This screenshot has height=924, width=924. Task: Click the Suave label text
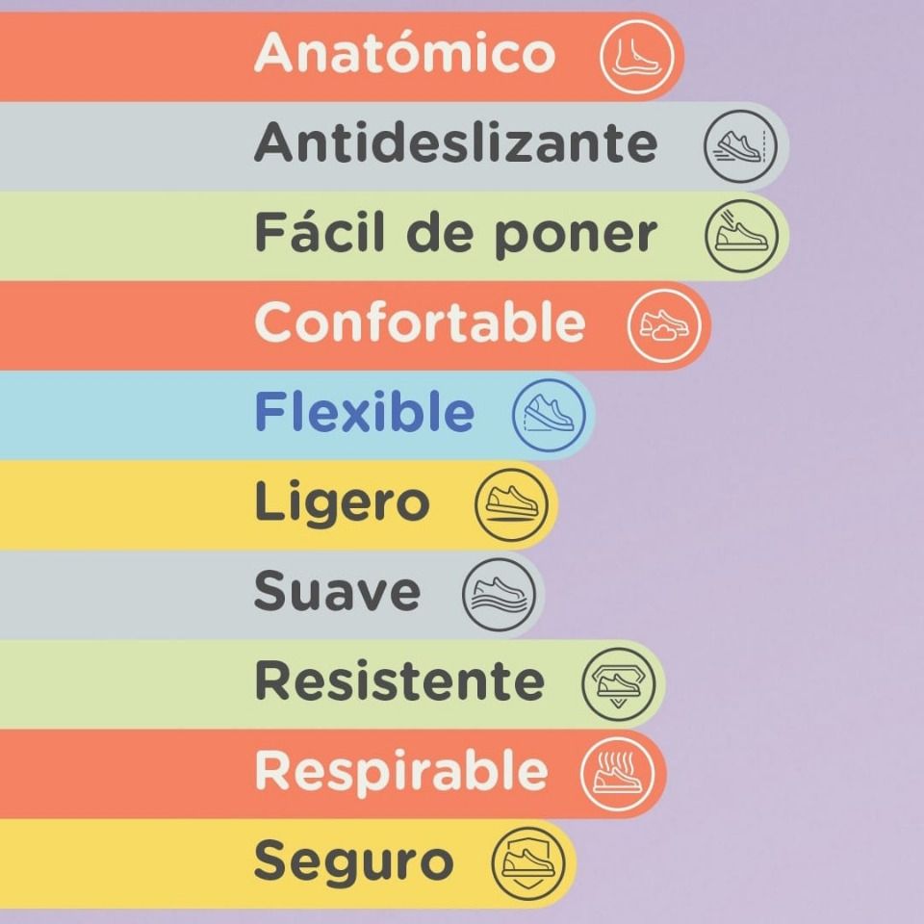(x=337, y=591)
